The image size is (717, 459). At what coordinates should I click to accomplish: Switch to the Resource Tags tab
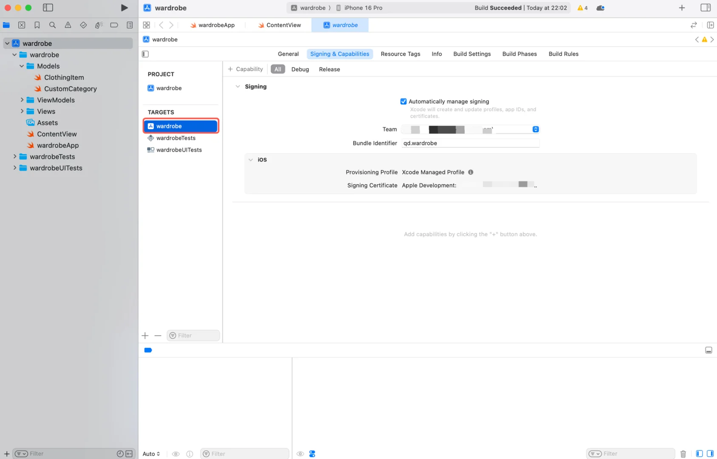pyautogui.click(x=400, y=54)
